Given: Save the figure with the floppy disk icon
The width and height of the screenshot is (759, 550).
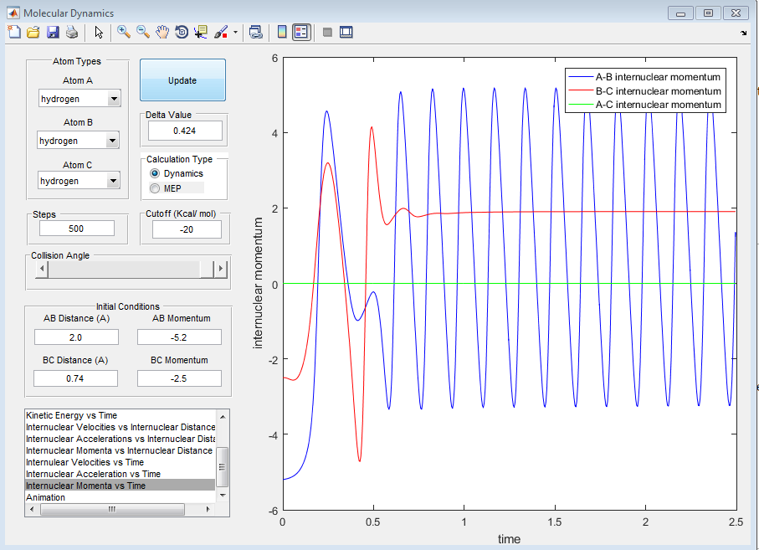Looking at the screenshot, I should (52, 32).
